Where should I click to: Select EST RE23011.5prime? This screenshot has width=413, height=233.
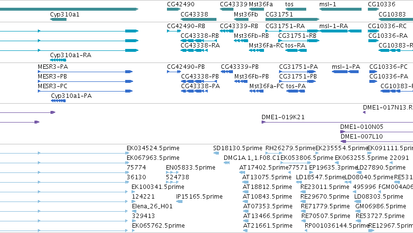click(x=303, y=192)
